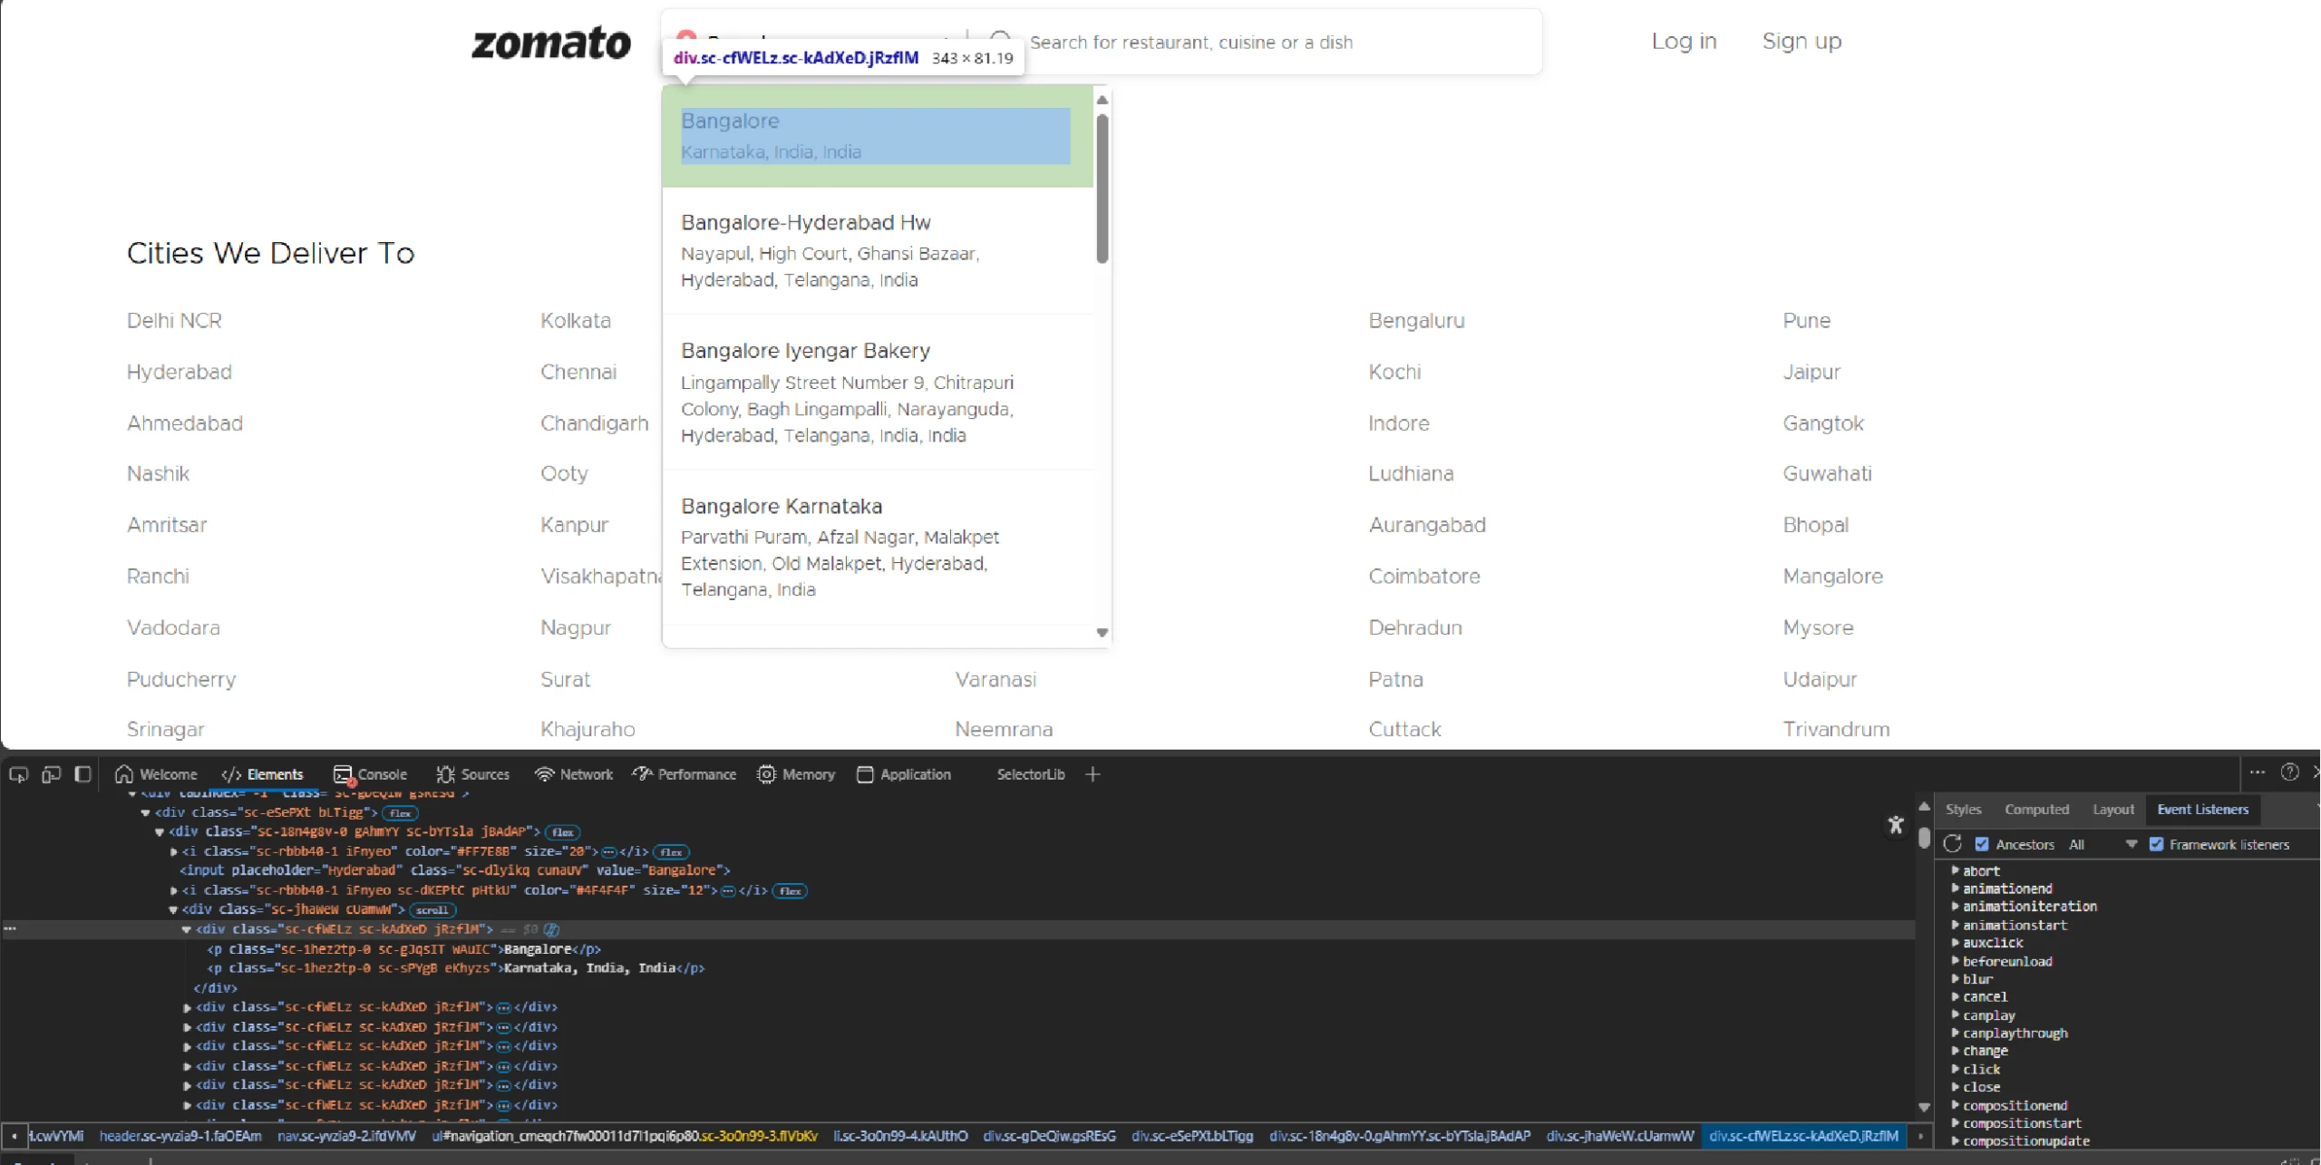The width and height of the screenshot is (2321, 1165).
Task: Click the Sign up link
Action: 1801,41
